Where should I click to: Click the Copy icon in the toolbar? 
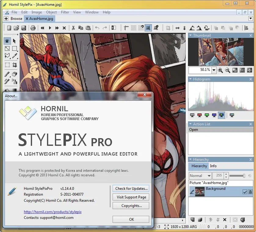pos(81,28)
